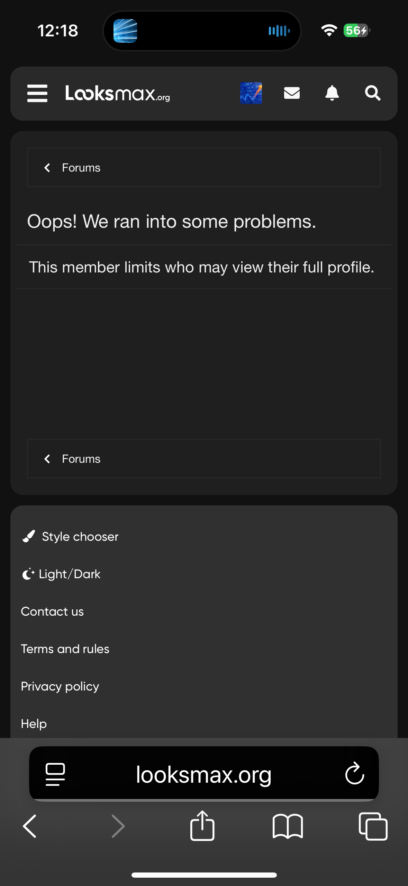Open the envelope conversations inbox

coord(292,93)
